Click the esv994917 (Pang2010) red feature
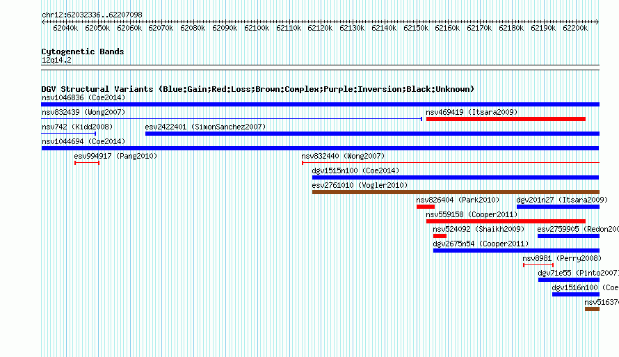Screen dimensions: 619x357 click(87, 163)
